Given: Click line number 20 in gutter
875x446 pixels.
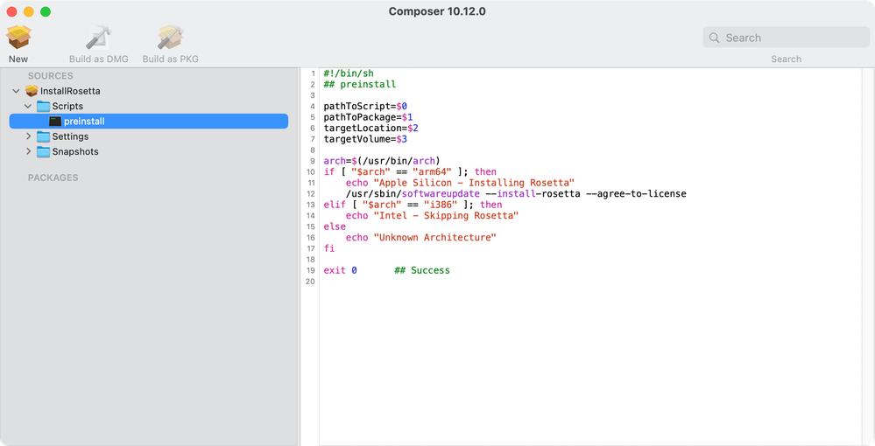Looking at the screenshot, I should [310, 282].
